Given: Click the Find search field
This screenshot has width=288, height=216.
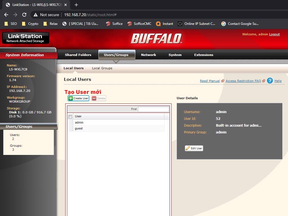Looking at the screenshot, I should (x=153, y=109).
